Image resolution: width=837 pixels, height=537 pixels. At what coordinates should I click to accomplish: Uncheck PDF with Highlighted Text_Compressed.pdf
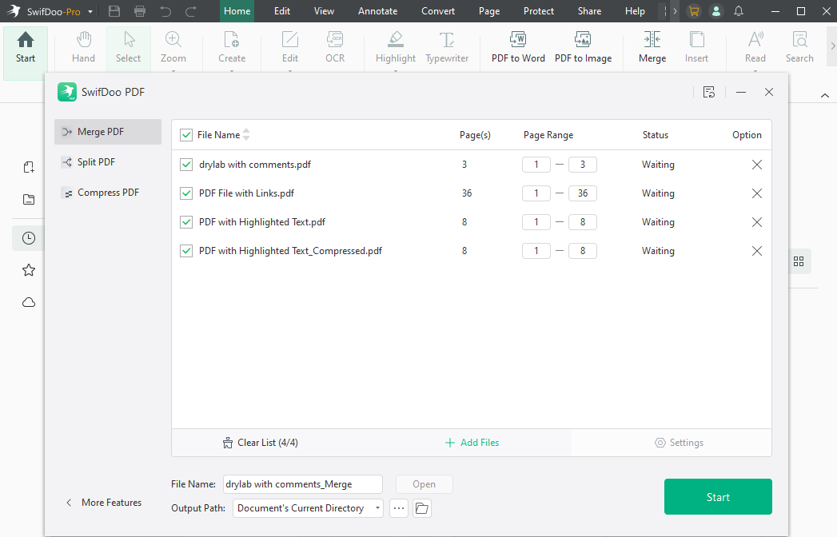(186, 251)
